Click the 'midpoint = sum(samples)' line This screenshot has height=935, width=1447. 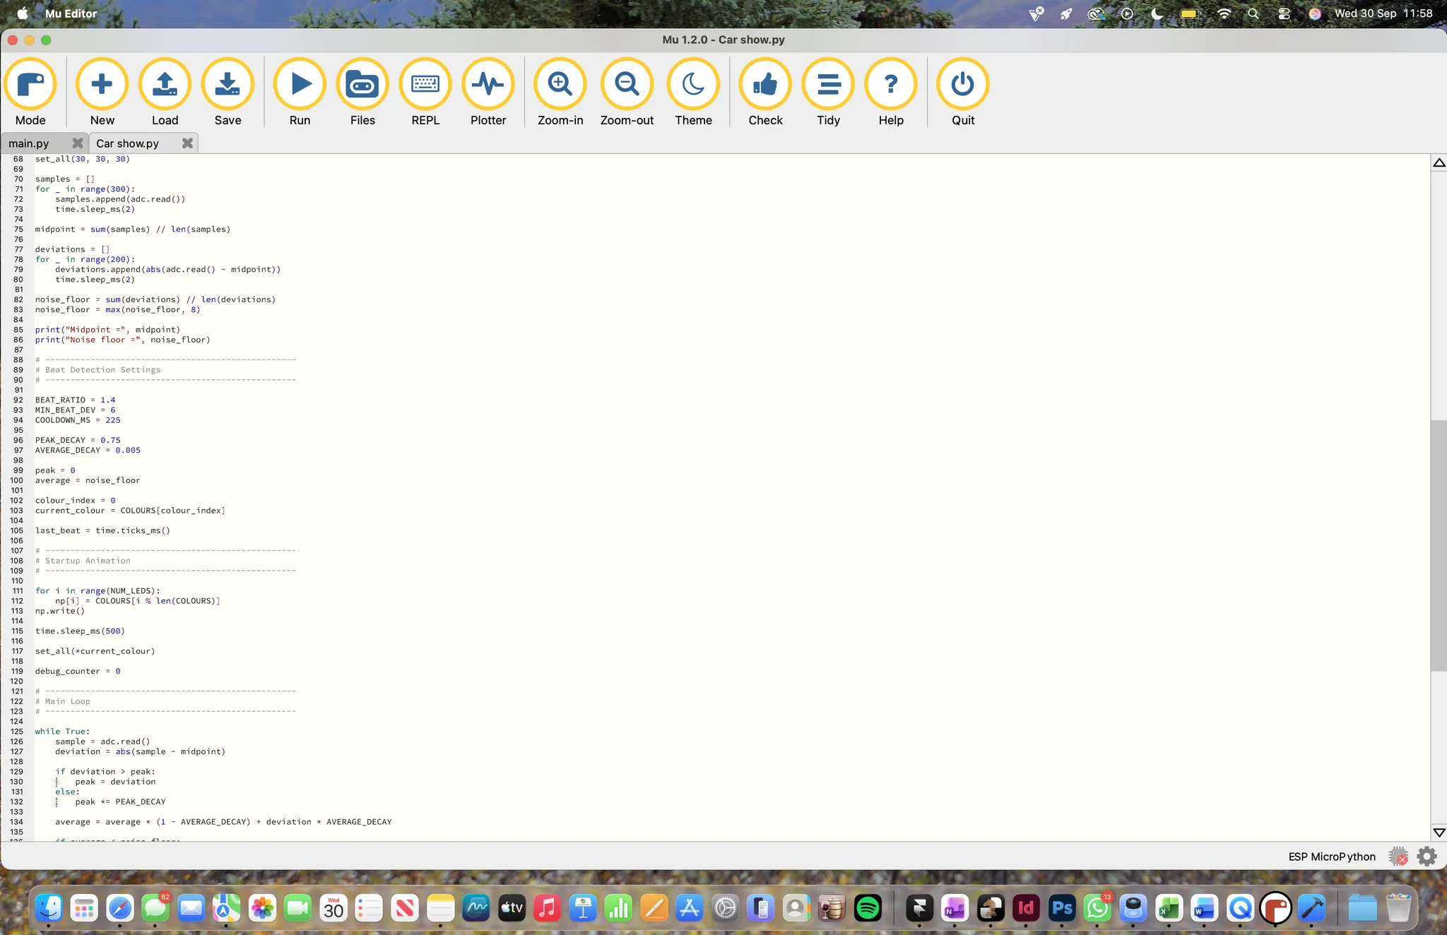click(133, 230)
